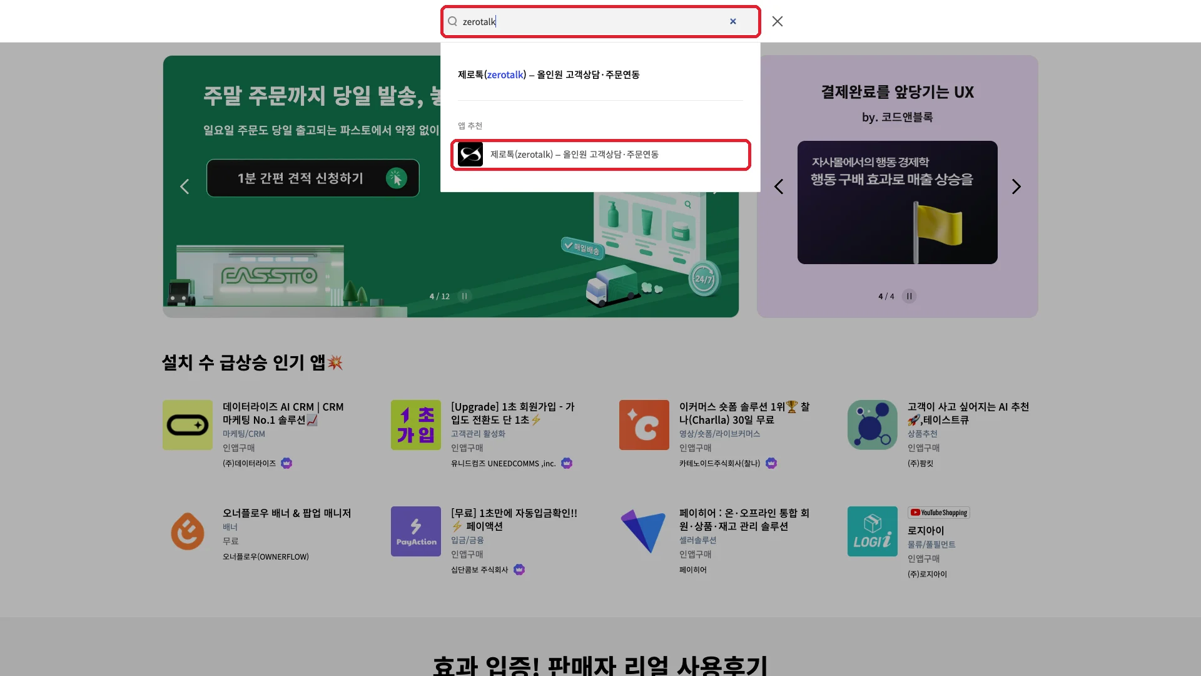Viewport: 1201px width, 676px height.
Task: Click the 물류/풀필먼트 category link
Action: pos(931,545)
